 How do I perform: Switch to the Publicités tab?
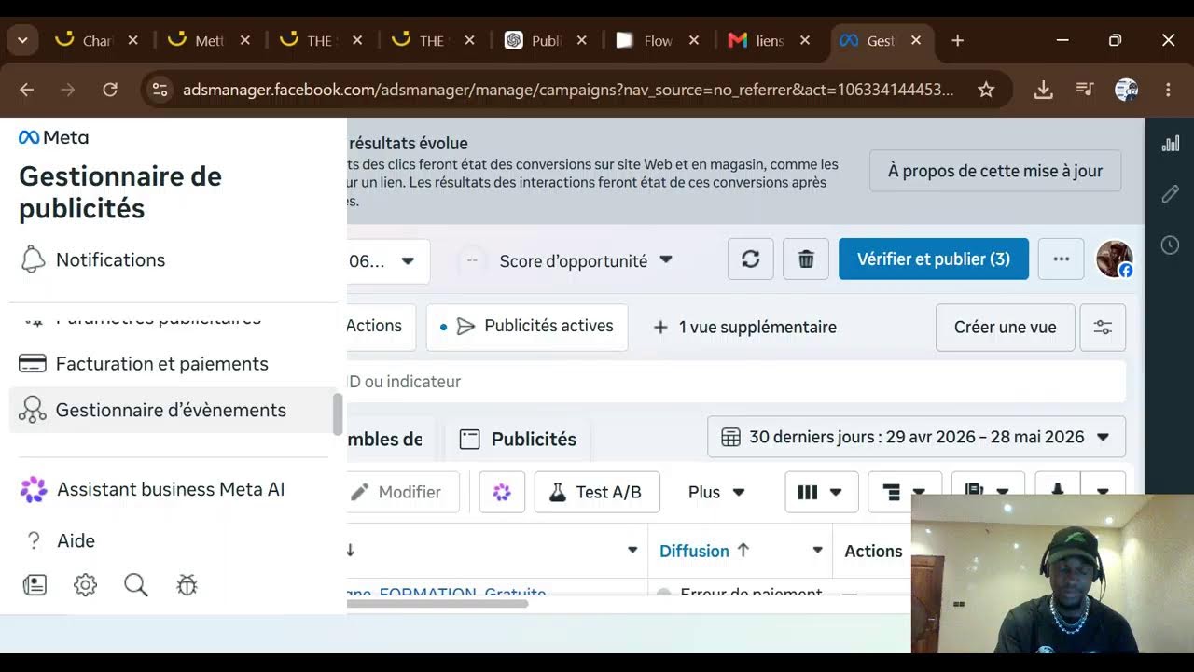point(520,439)
